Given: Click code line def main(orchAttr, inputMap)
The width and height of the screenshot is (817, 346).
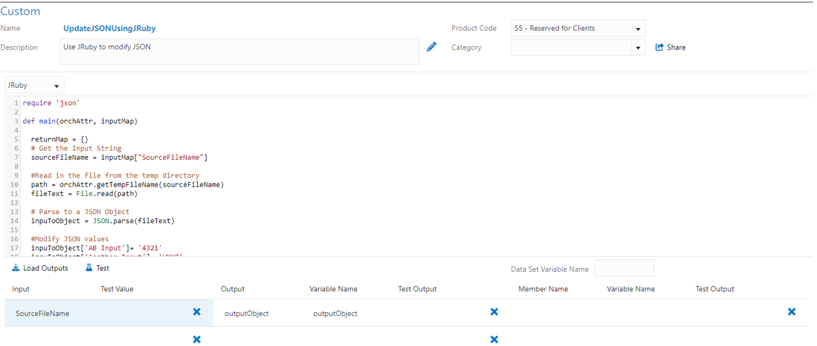Looking at the screenshot, I should [x=80, y=121].
